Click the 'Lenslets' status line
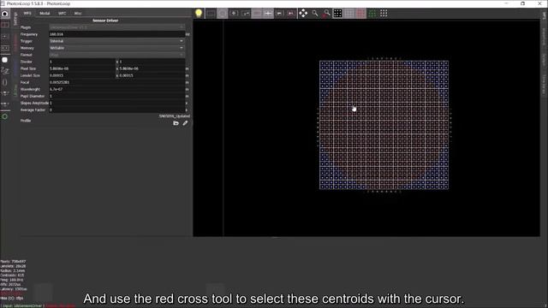Screen dimensions: 548x308 [x=13, y=266]
